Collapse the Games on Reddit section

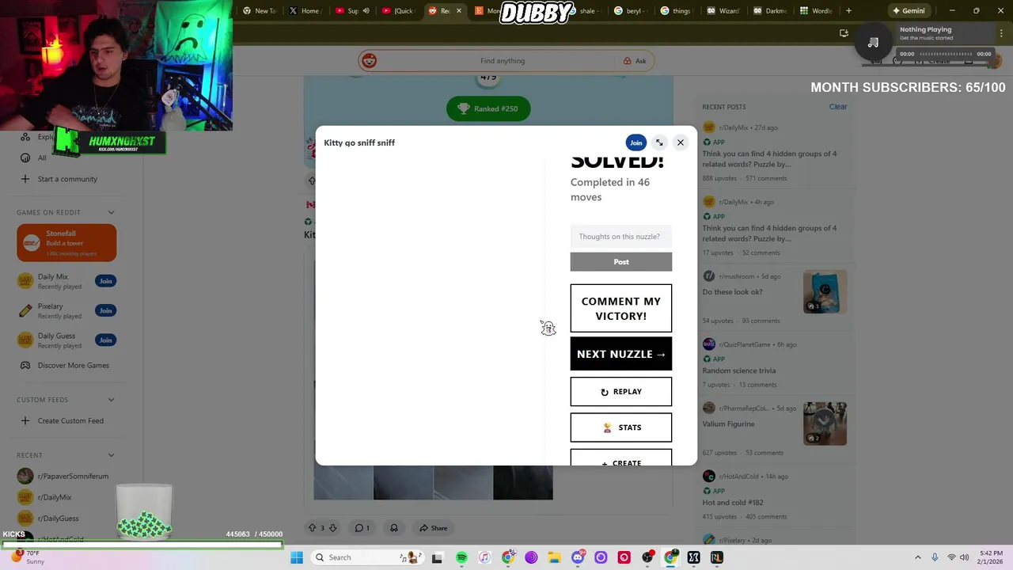click(111, 212)
